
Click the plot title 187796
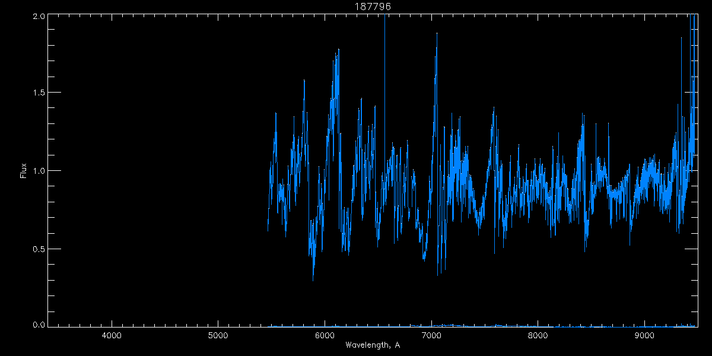[x=373, y=7]
